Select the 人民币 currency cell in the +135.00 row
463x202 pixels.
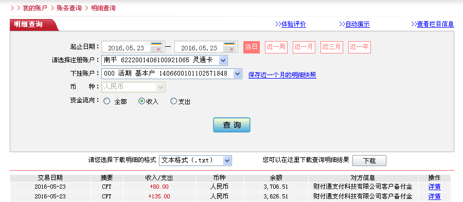coord(219,196)
